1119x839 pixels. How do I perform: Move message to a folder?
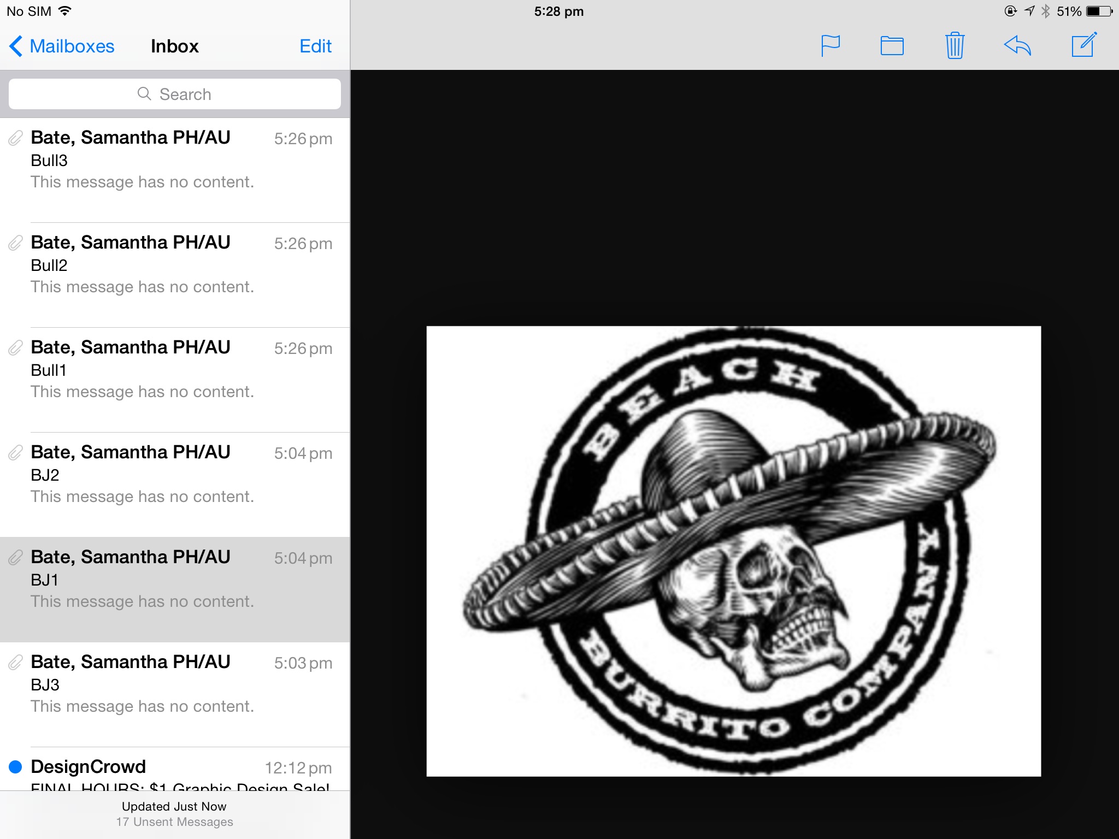892,46
